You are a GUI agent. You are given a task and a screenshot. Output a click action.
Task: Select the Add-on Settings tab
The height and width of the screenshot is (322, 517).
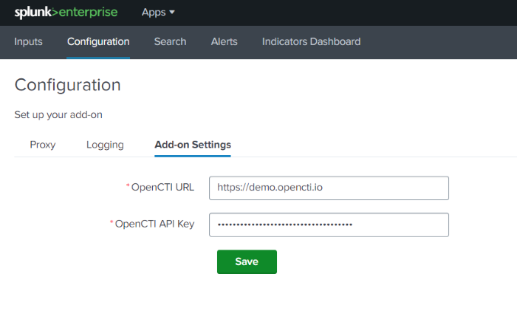[x=193, y=145]
